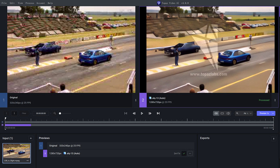The image size is (280, 168).
Task: Switch to side-by-side view mode
Action: tap(216, 113)
